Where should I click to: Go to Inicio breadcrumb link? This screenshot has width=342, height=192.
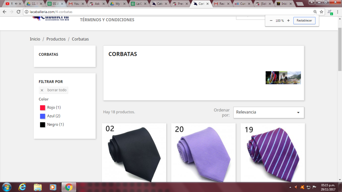35,39
